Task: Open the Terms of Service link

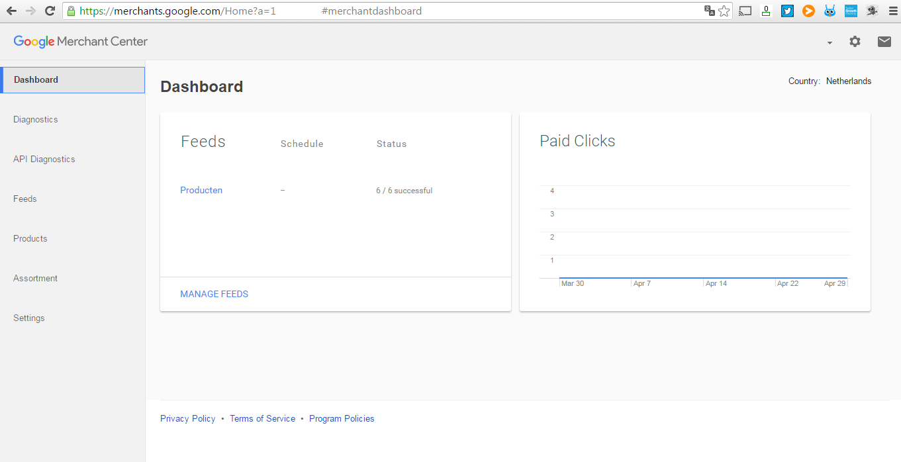Action: (x=263, y=419)
